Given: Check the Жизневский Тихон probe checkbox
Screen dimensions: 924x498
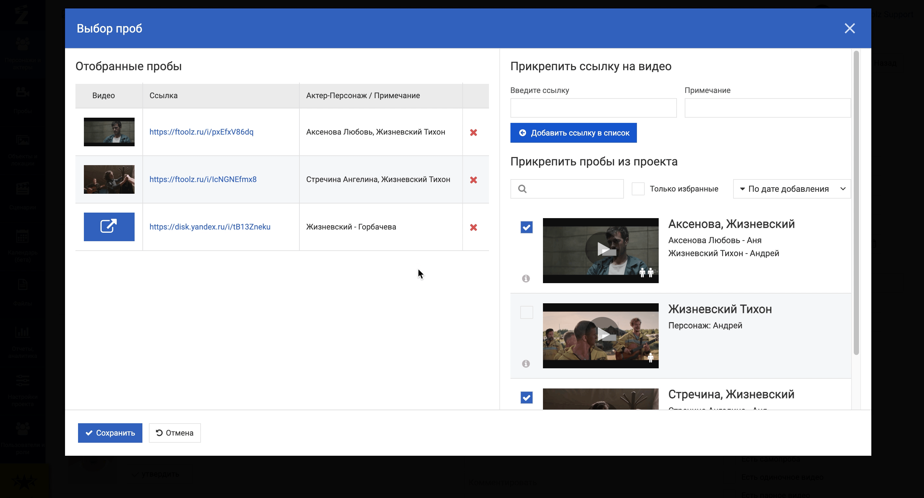Looking at the screenshot, I should click(526, 312).
